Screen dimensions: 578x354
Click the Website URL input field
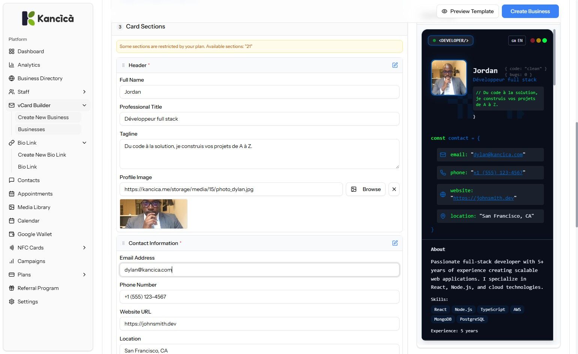pos(260,324)
